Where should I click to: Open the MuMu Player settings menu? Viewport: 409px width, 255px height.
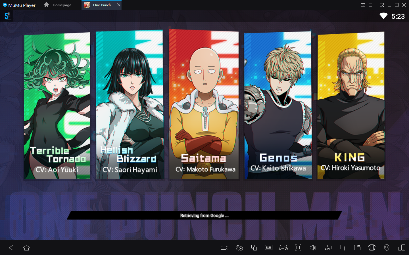point(371,5)
